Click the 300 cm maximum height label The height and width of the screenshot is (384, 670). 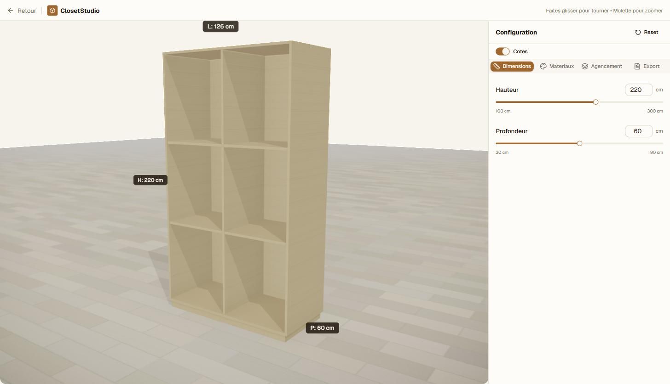(655, 111)
